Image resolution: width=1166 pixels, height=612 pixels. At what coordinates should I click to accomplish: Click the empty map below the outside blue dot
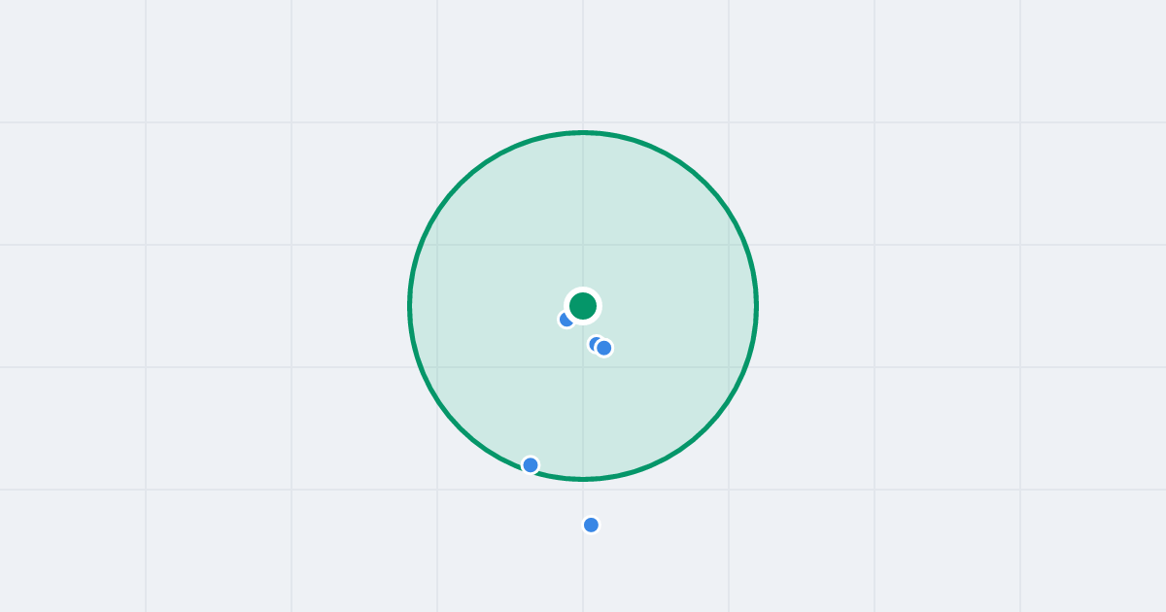[591, 573]
